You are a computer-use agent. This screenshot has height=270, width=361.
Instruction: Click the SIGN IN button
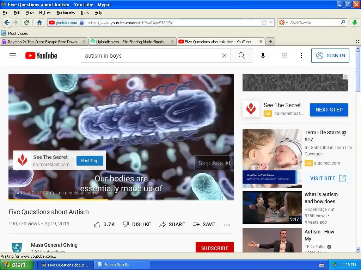click(330, 56)
